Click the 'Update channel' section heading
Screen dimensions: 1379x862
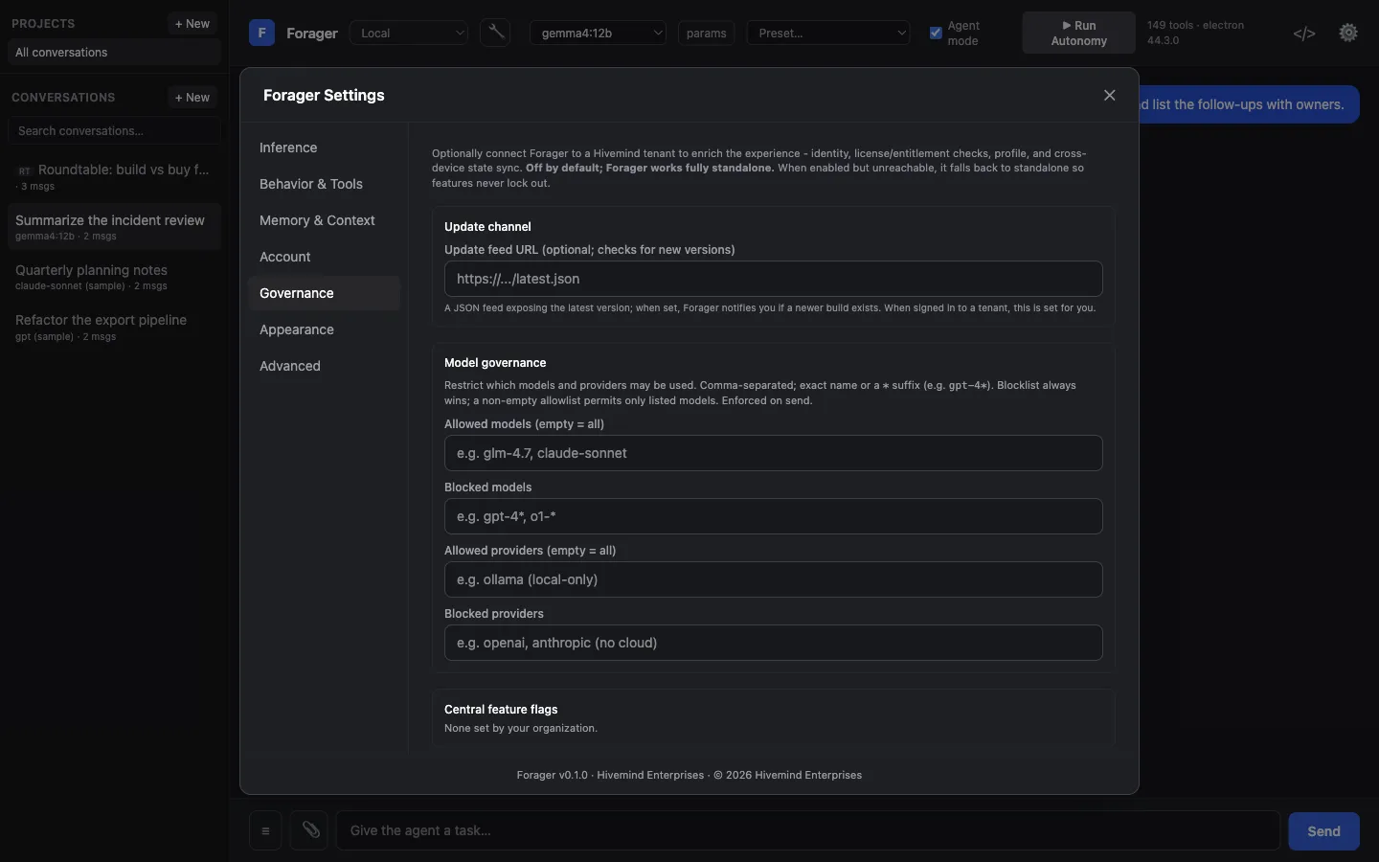click(487, 226)
